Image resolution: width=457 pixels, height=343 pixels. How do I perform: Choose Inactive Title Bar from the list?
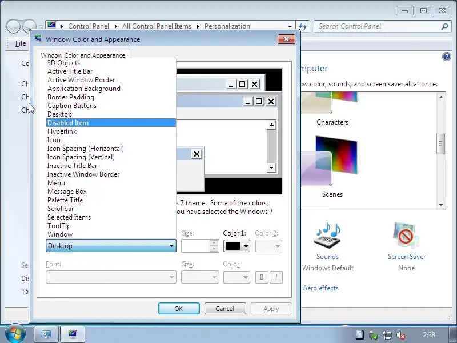click(111, 166)
